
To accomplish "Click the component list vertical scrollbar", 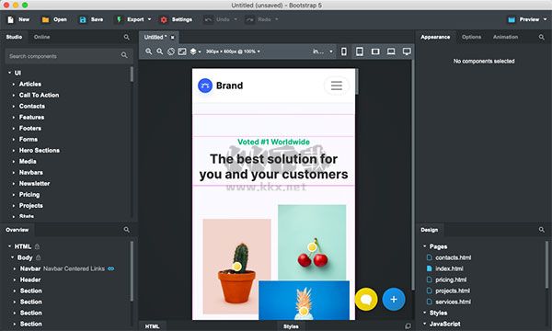I will pos(132,74).
